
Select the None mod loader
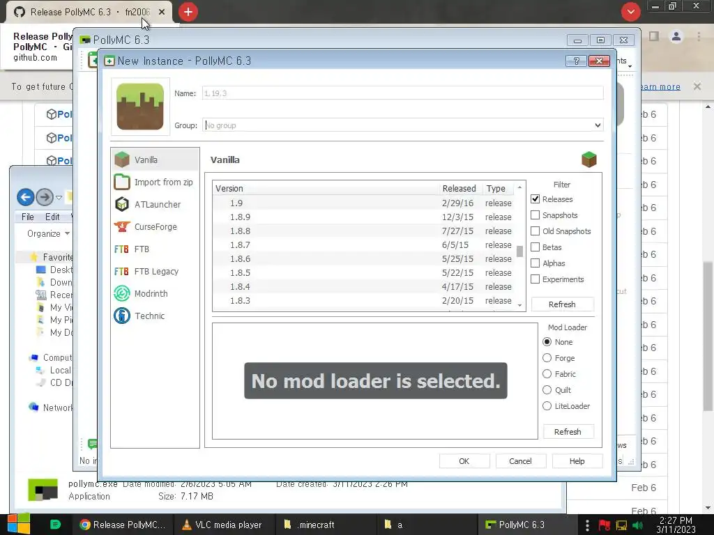pyautogui.click(x=547, y=341)
